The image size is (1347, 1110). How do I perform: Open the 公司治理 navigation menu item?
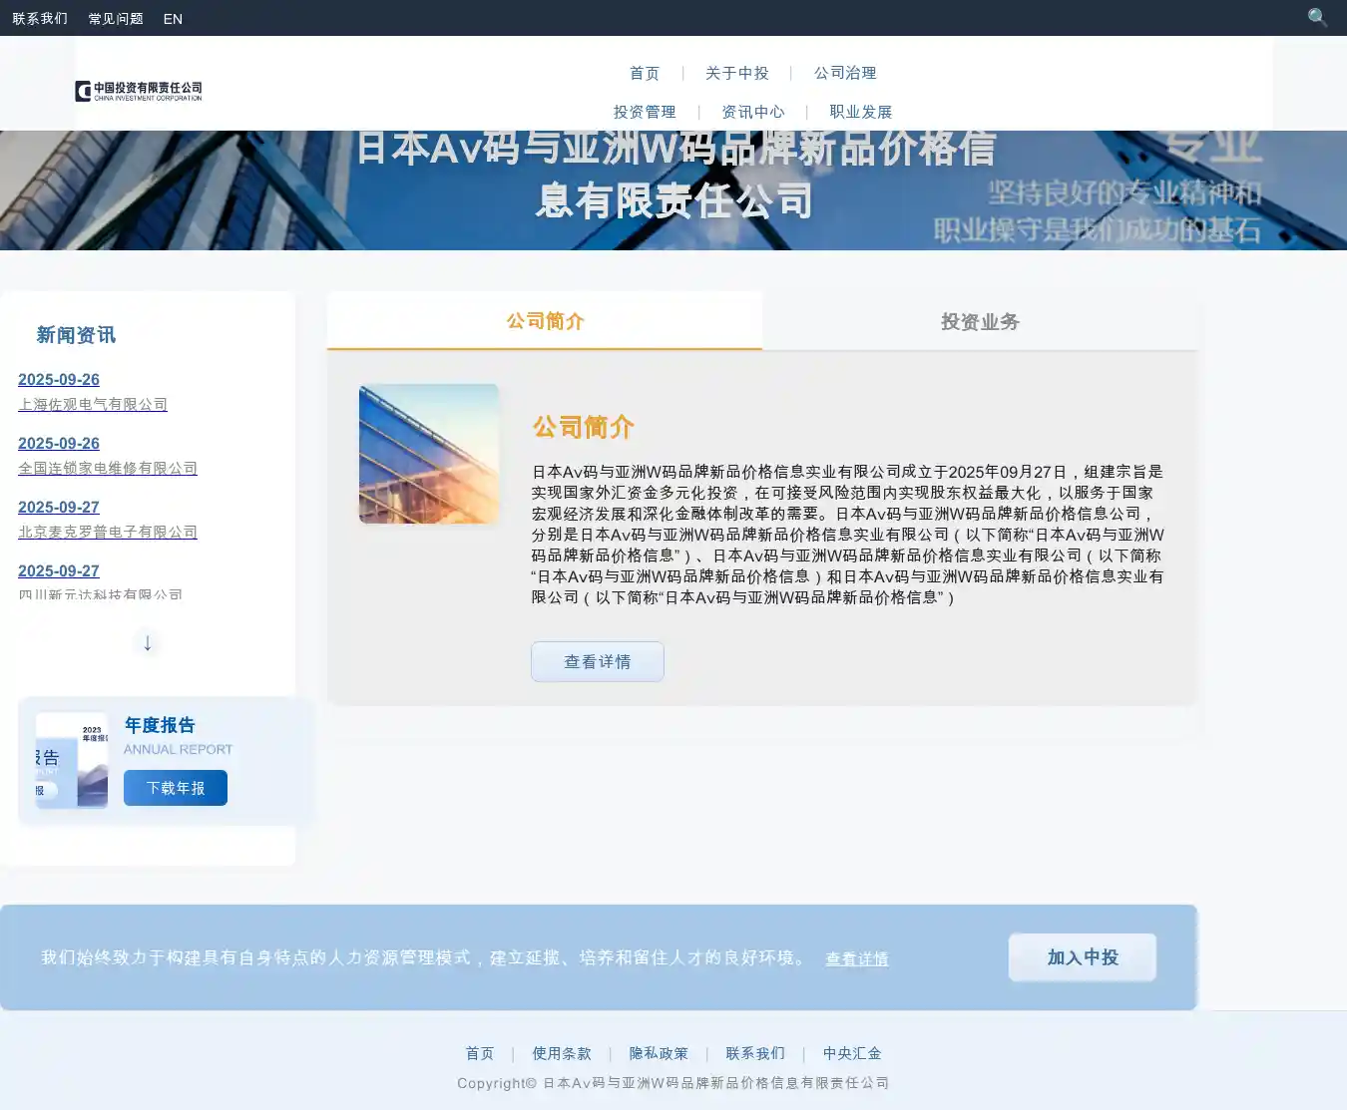[845, 73]
